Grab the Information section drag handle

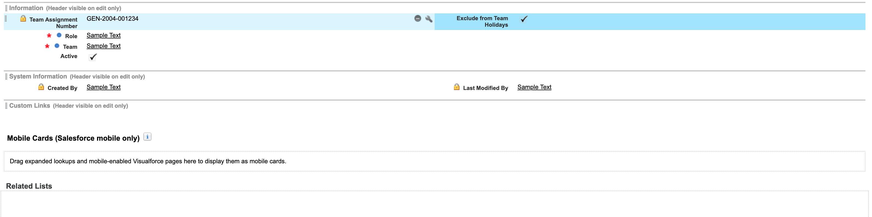coord(6,8)
